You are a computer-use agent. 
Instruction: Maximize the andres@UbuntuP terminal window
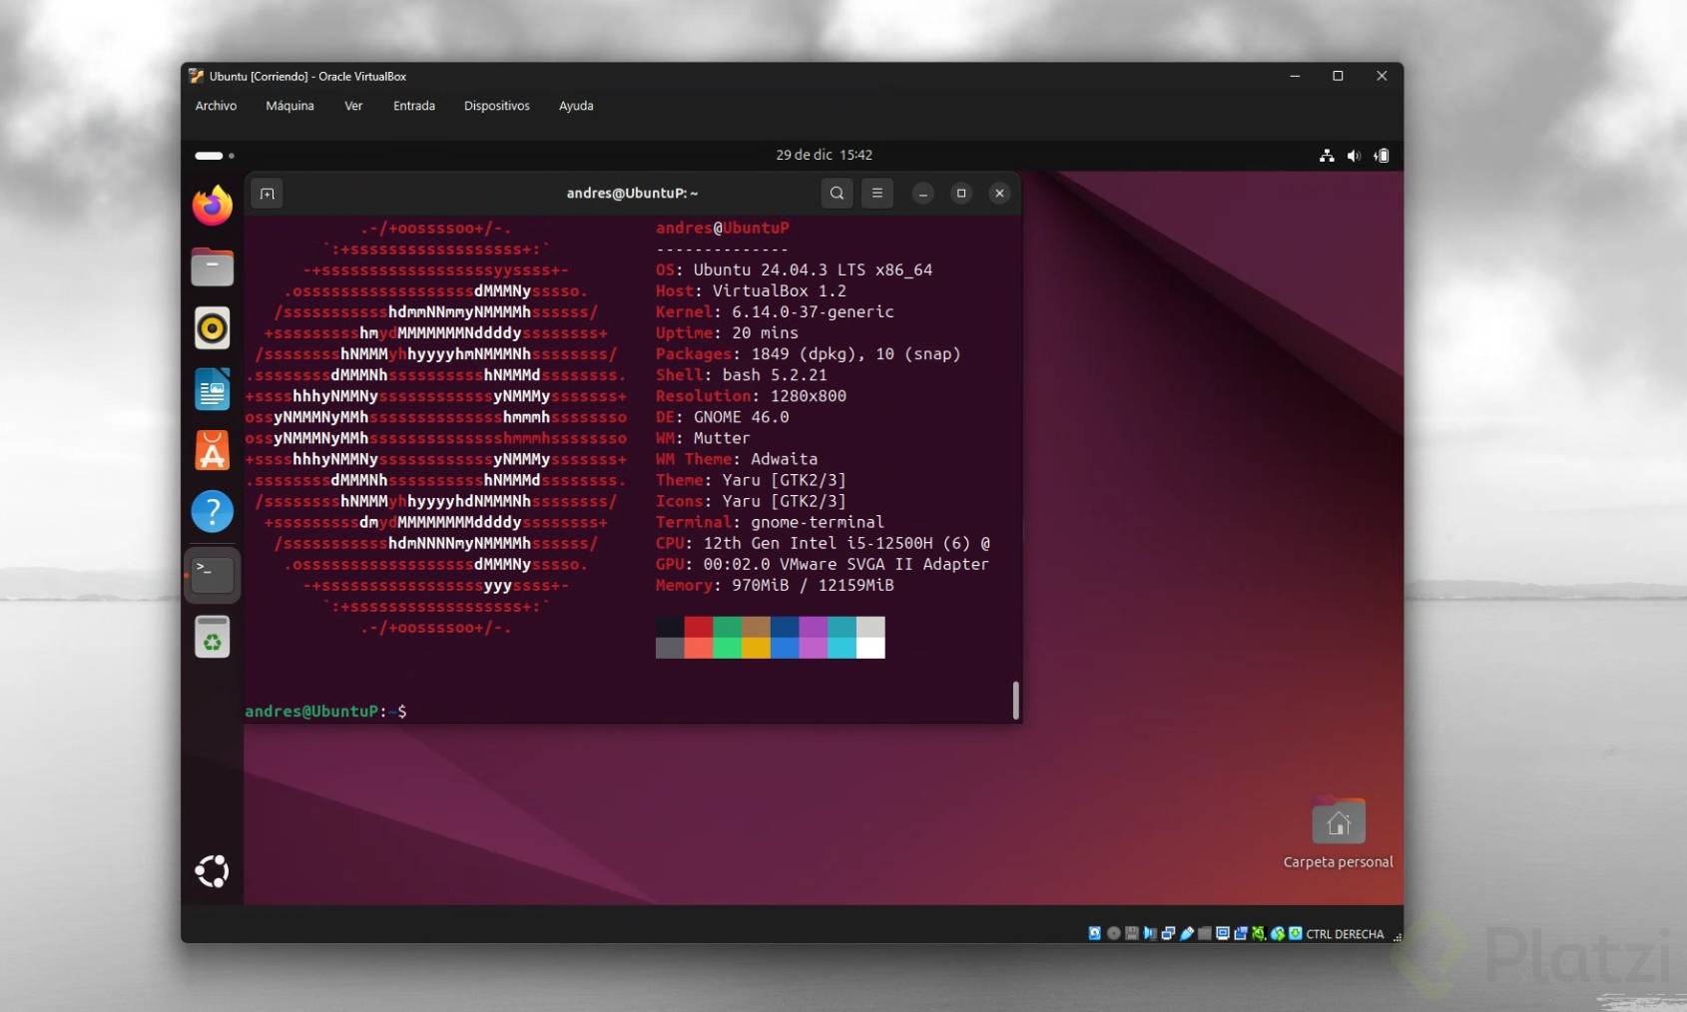pyautogui.click(x=961, y=194)
